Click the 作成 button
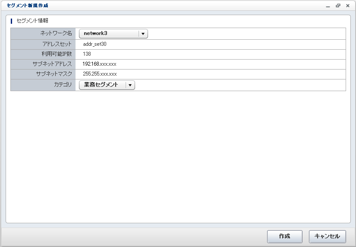 pos(285,236)
